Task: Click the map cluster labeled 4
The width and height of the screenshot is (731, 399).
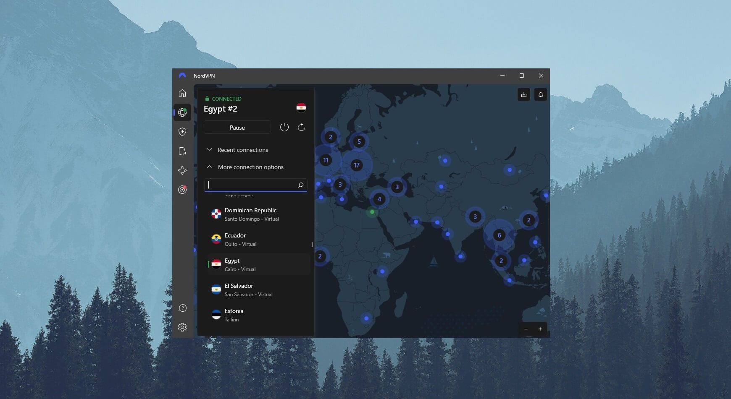Action: [379, 199]
